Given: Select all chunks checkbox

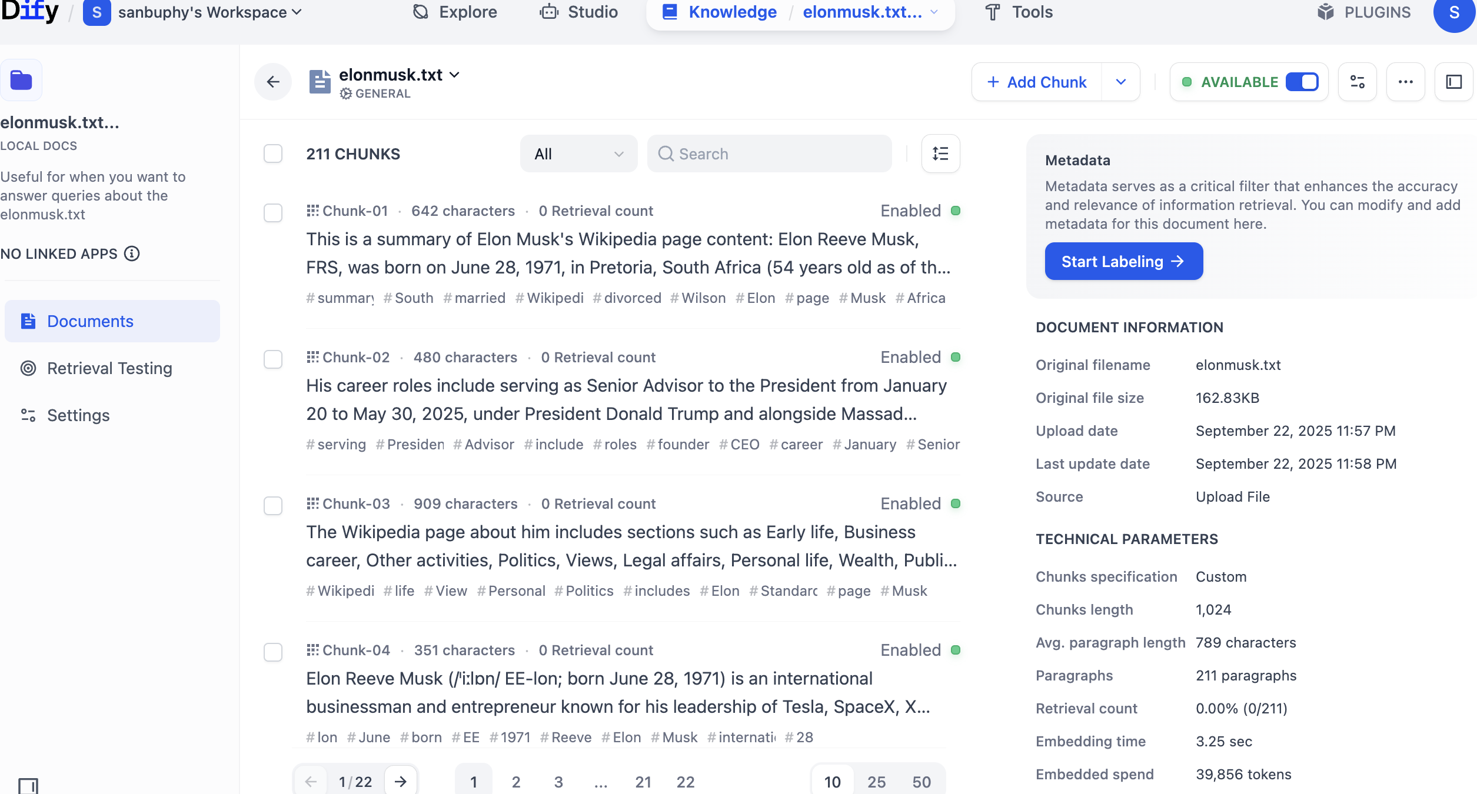Looking at the screenshot, I should click(273, 154).
